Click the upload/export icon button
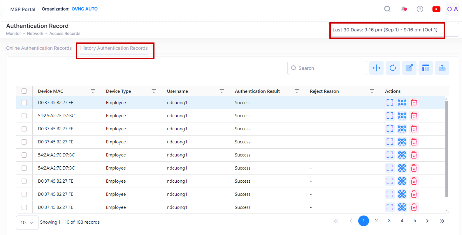Image resolution: width=462 pixels, height=235 pixels. click(442, 68)
